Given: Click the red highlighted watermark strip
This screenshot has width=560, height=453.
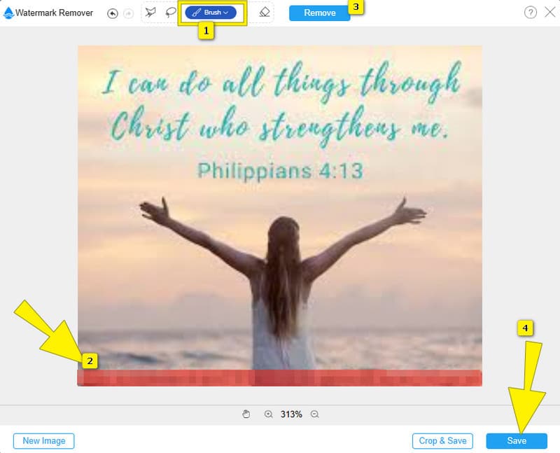Looking at the screenshot, I should coord(280,378).
